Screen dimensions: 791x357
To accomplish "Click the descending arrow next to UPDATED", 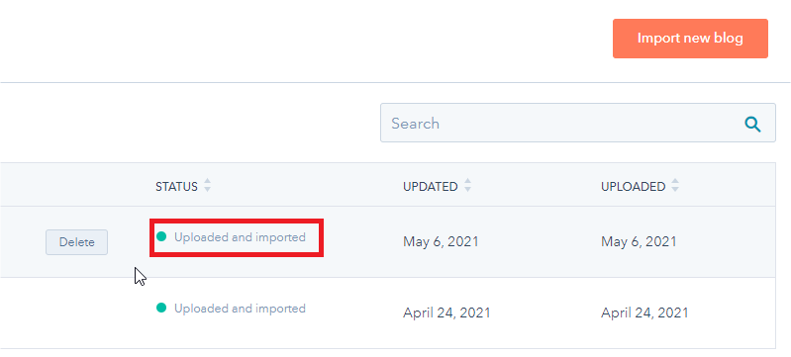I will [x=467, y=190].
